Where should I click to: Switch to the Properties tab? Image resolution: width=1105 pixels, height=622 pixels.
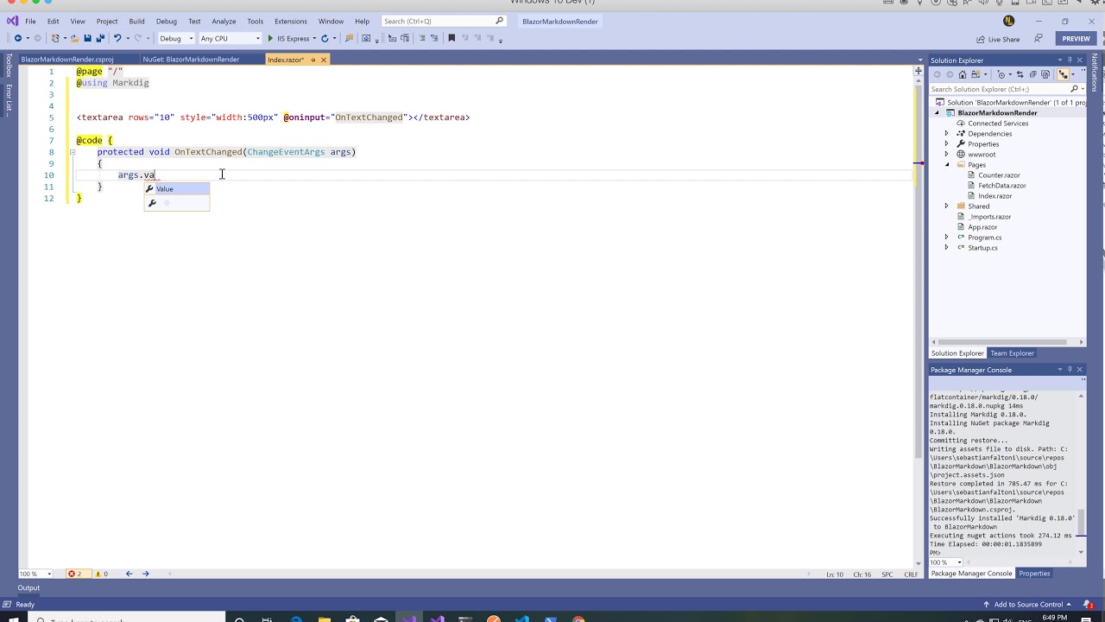(1034, 574)
